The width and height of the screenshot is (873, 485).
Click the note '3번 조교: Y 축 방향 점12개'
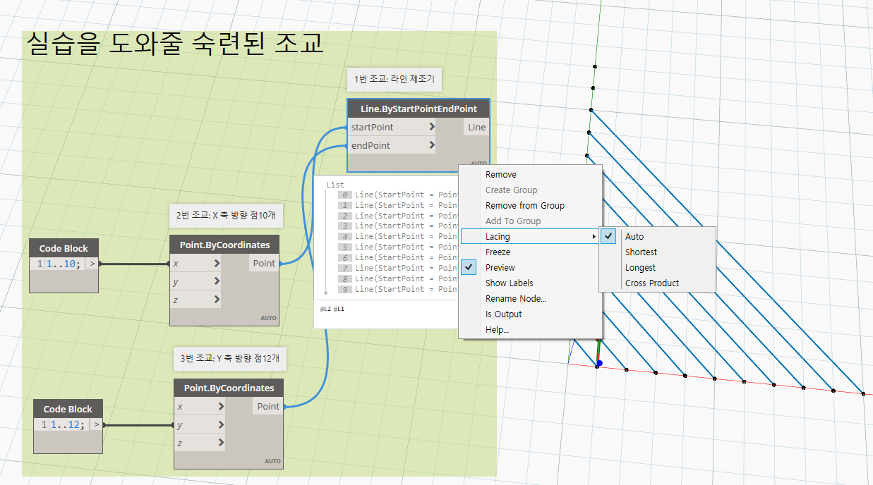pos(229,358)
